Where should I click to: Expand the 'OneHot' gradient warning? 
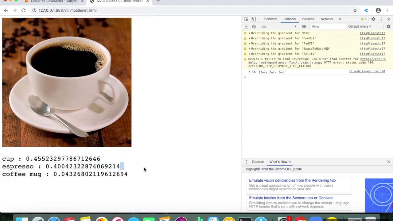(x=250, y=38)
